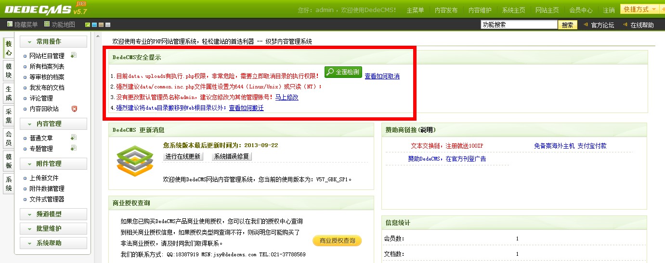Screen dimensions: 665x263
Task: Open 所有档案列表 in sidebar
Action: tap(47, 66)
